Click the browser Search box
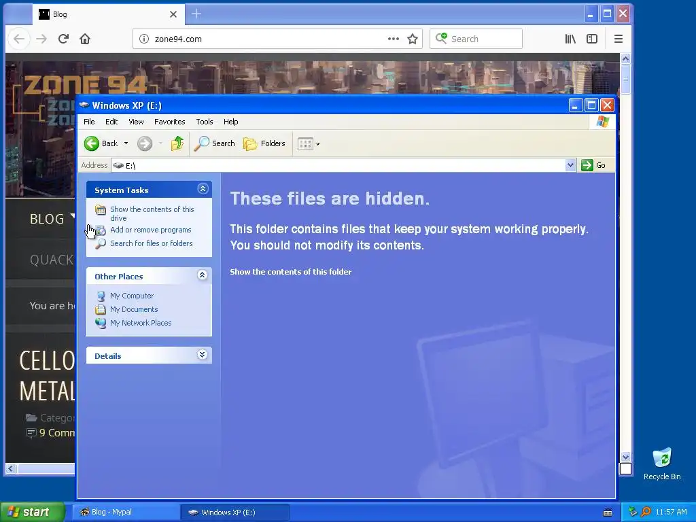The width and height of the screenshot is (696, 522). point(476,39)
